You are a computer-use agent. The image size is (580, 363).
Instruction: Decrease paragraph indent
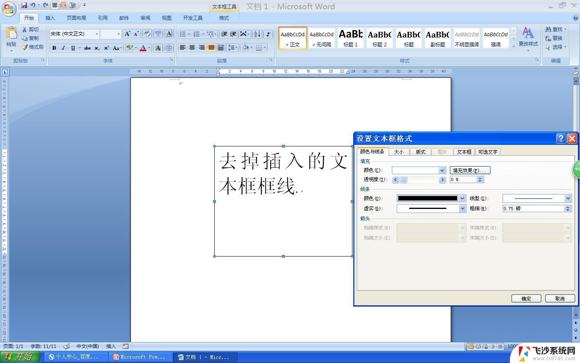pyautogui.click(x=224, y=34)
